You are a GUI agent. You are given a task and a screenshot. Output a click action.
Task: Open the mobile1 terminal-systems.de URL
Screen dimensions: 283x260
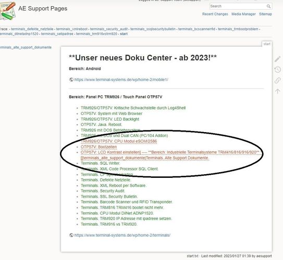pos(121,80)
